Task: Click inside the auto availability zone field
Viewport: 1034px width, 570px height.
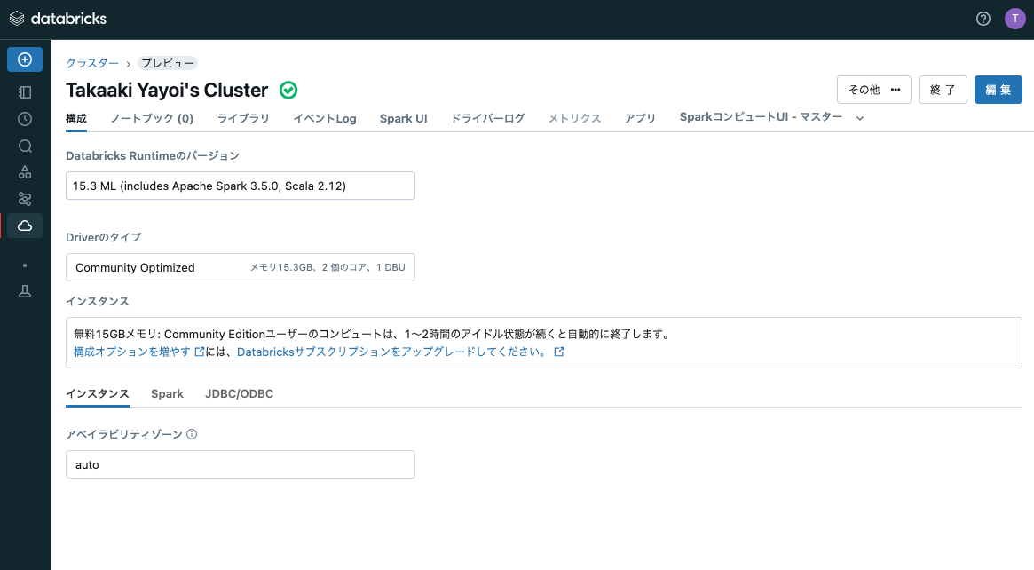Action: pyautogui.click(x=240, y=463)
